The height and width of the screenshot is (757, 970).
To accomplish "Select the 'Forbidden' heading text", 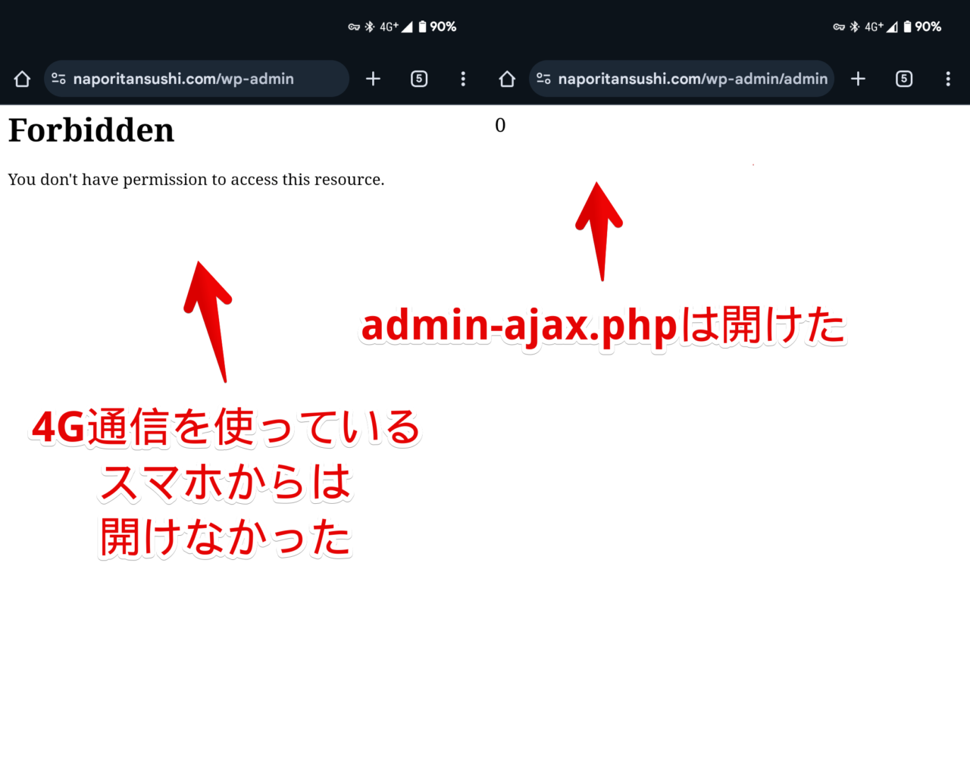I will (91, 130).
